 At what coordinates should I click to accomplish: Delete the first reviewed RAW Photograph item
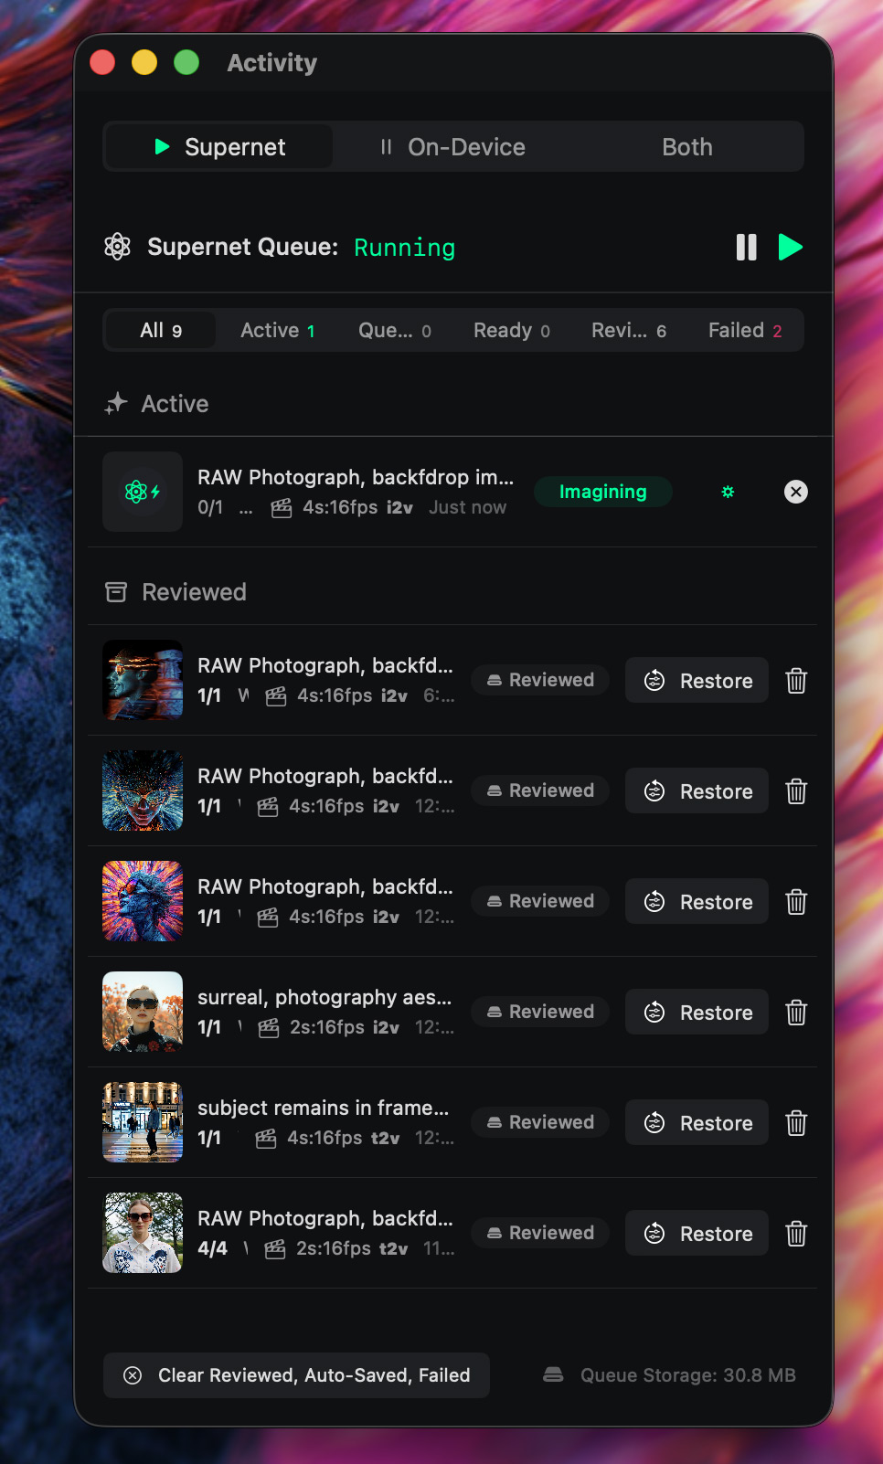795,681
